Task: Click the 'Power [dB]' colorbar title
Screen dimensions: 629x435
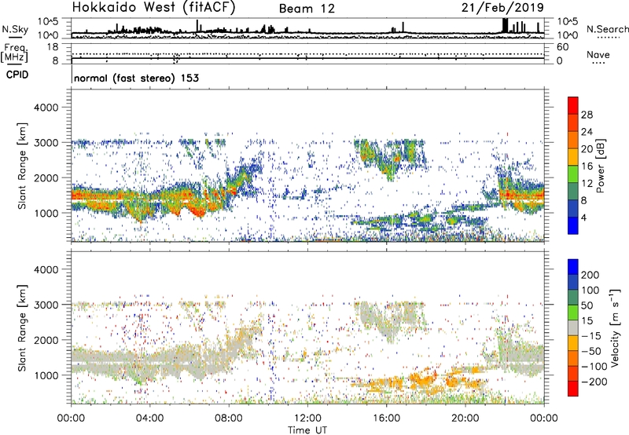Action: [601, 166]
